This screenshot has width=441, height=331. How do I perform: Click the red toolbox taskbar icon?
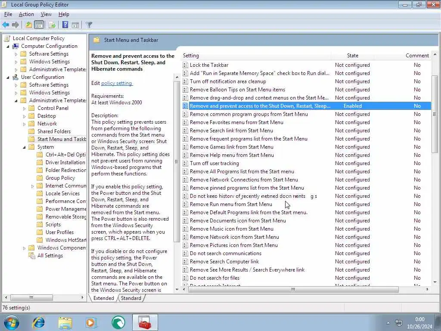pyautogui.click(x=145, y=322)
